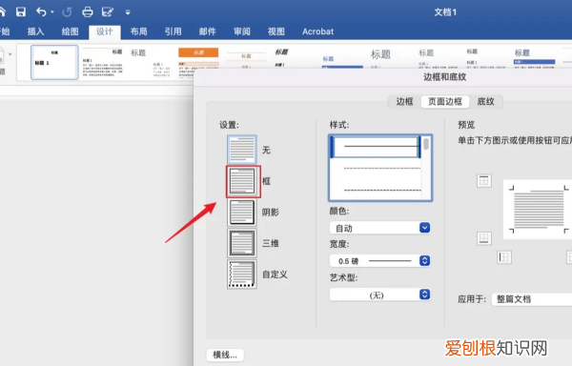Click the Save icon in title bar
This screenshot has height=366, width=572.
point(21,12)
